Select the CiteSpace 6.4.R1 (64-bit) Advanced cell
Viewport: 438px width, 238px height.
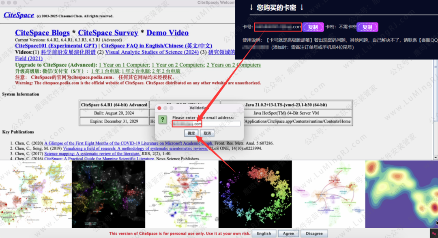point(114,105)
